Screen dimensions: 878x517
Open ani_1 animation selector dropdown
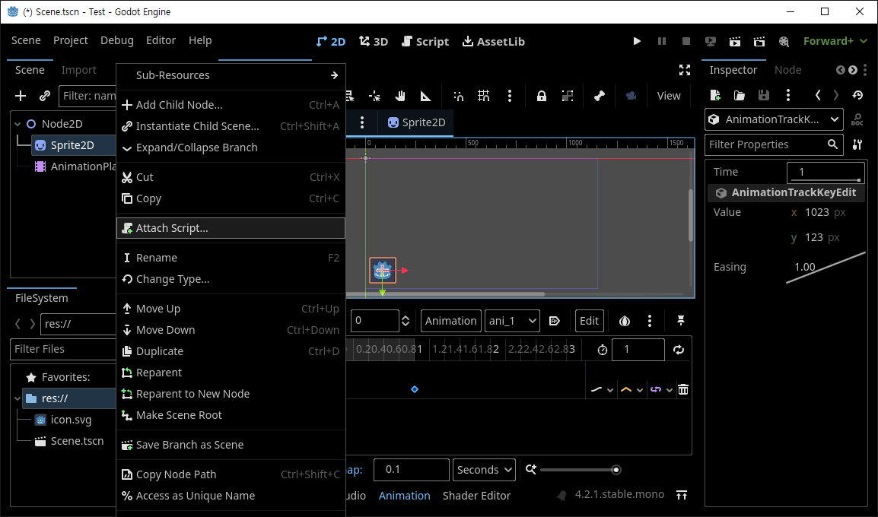[x=512, y=321]
